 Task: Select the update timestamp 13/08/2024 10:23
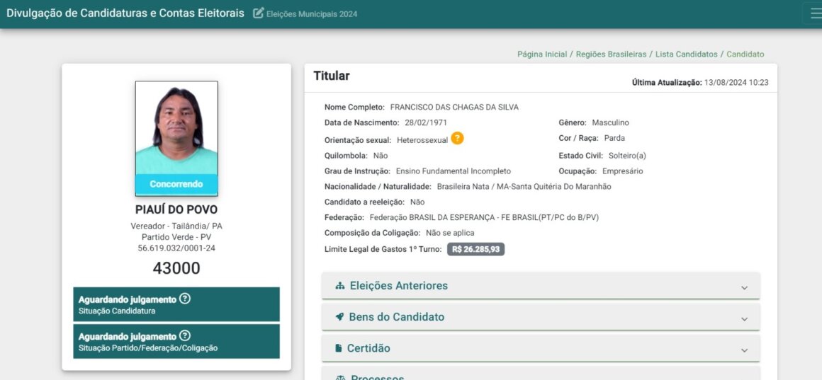click(736, 83)
